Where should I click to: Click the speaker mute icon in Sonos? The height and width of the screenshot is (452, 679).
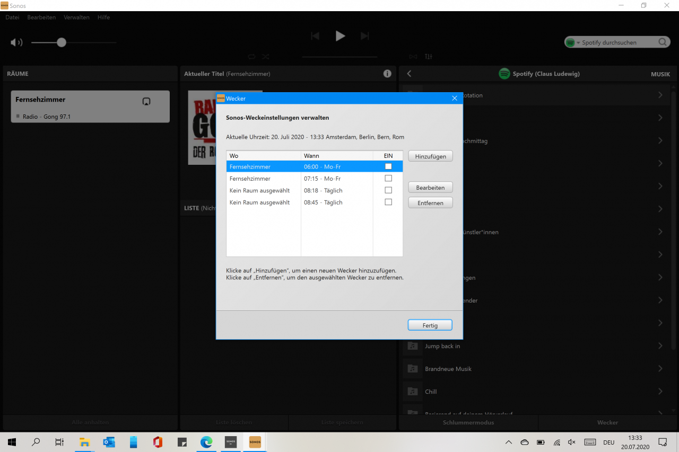coord(16,42)
